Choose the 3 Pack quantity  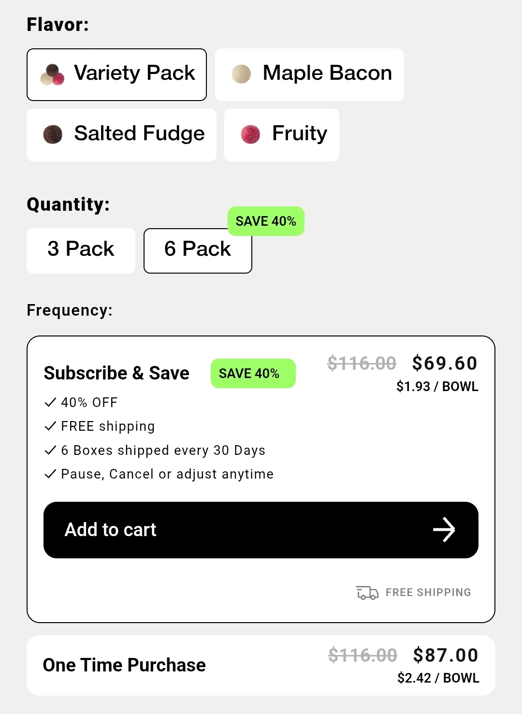pyautogui.click(x=81, y=250)
